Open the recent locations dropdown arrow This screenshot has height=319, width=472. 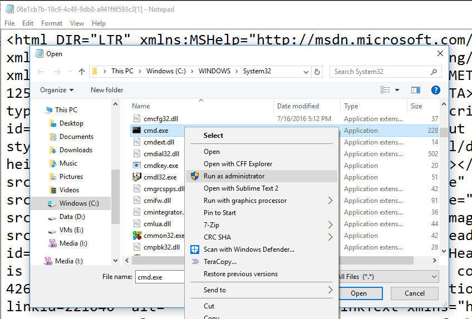click(x=70, y=72)
